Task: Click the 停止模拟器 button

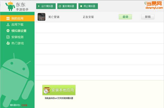Action: [88, 6]
